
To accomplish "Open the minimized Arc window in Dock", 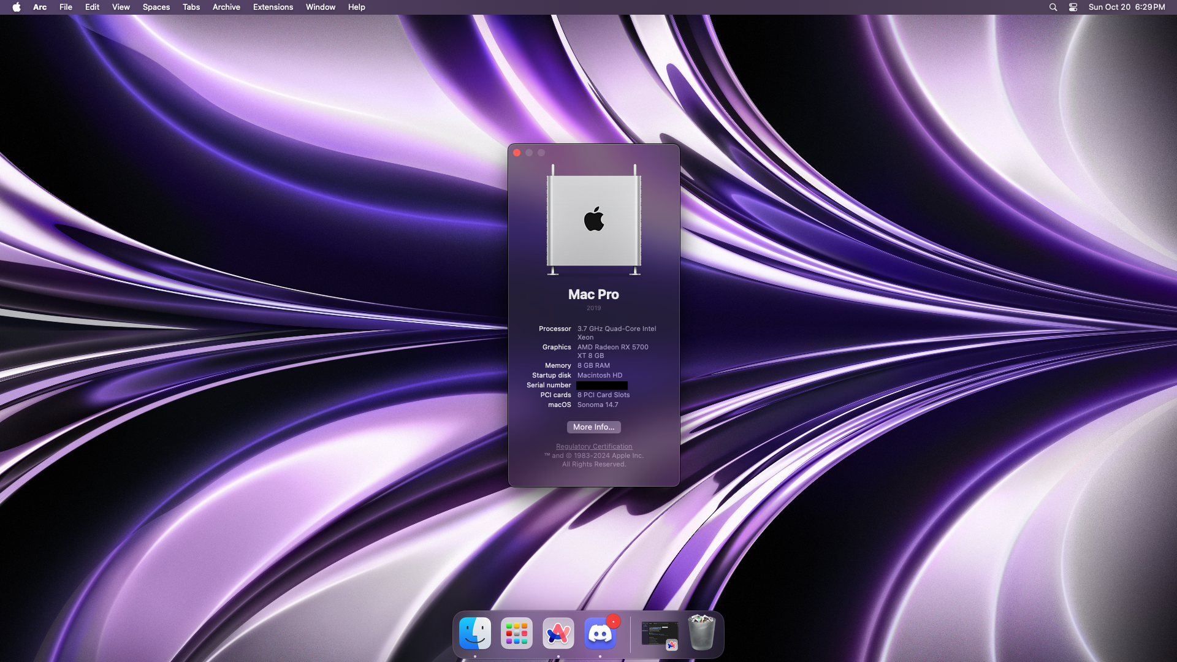I will (x=660, y=634).
